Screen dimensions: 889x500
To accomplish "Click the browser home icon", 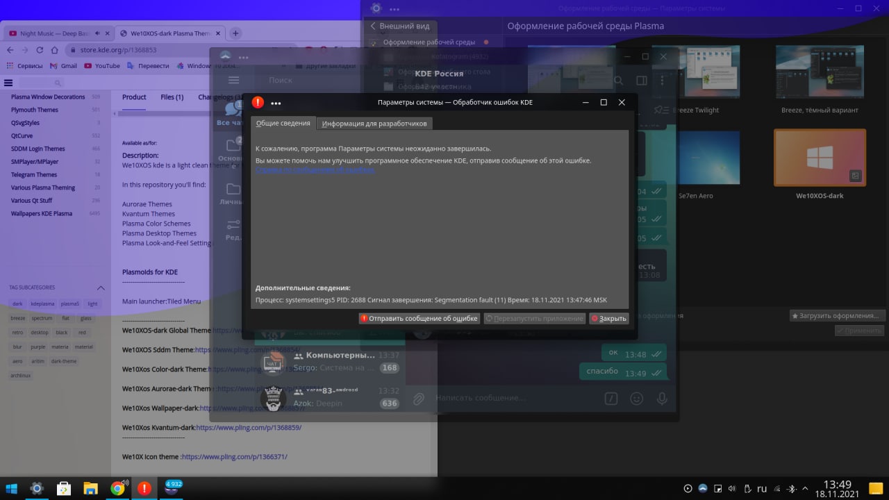I will (54, 50).
